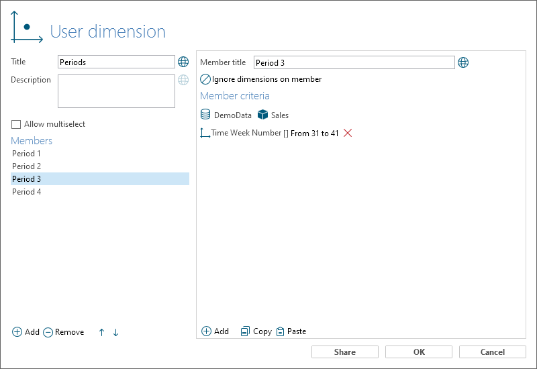Move selected member up with up arrow
The image size is (537, 369).
coord(102,332)
